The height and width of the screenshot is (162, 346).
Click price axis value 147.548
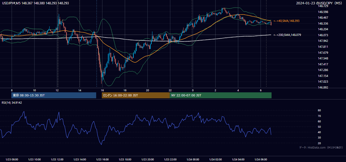(x=323, y=58)
